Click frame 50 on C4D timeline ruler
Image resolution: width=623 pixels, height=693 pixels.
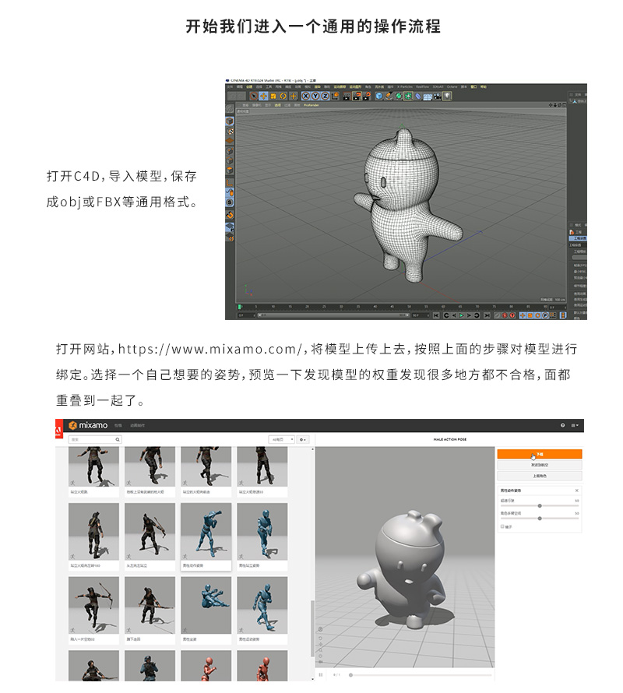click(409, 306)
